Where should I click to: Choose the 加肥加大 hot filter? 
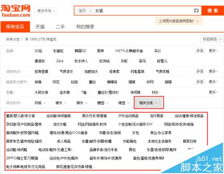(91, 72)
